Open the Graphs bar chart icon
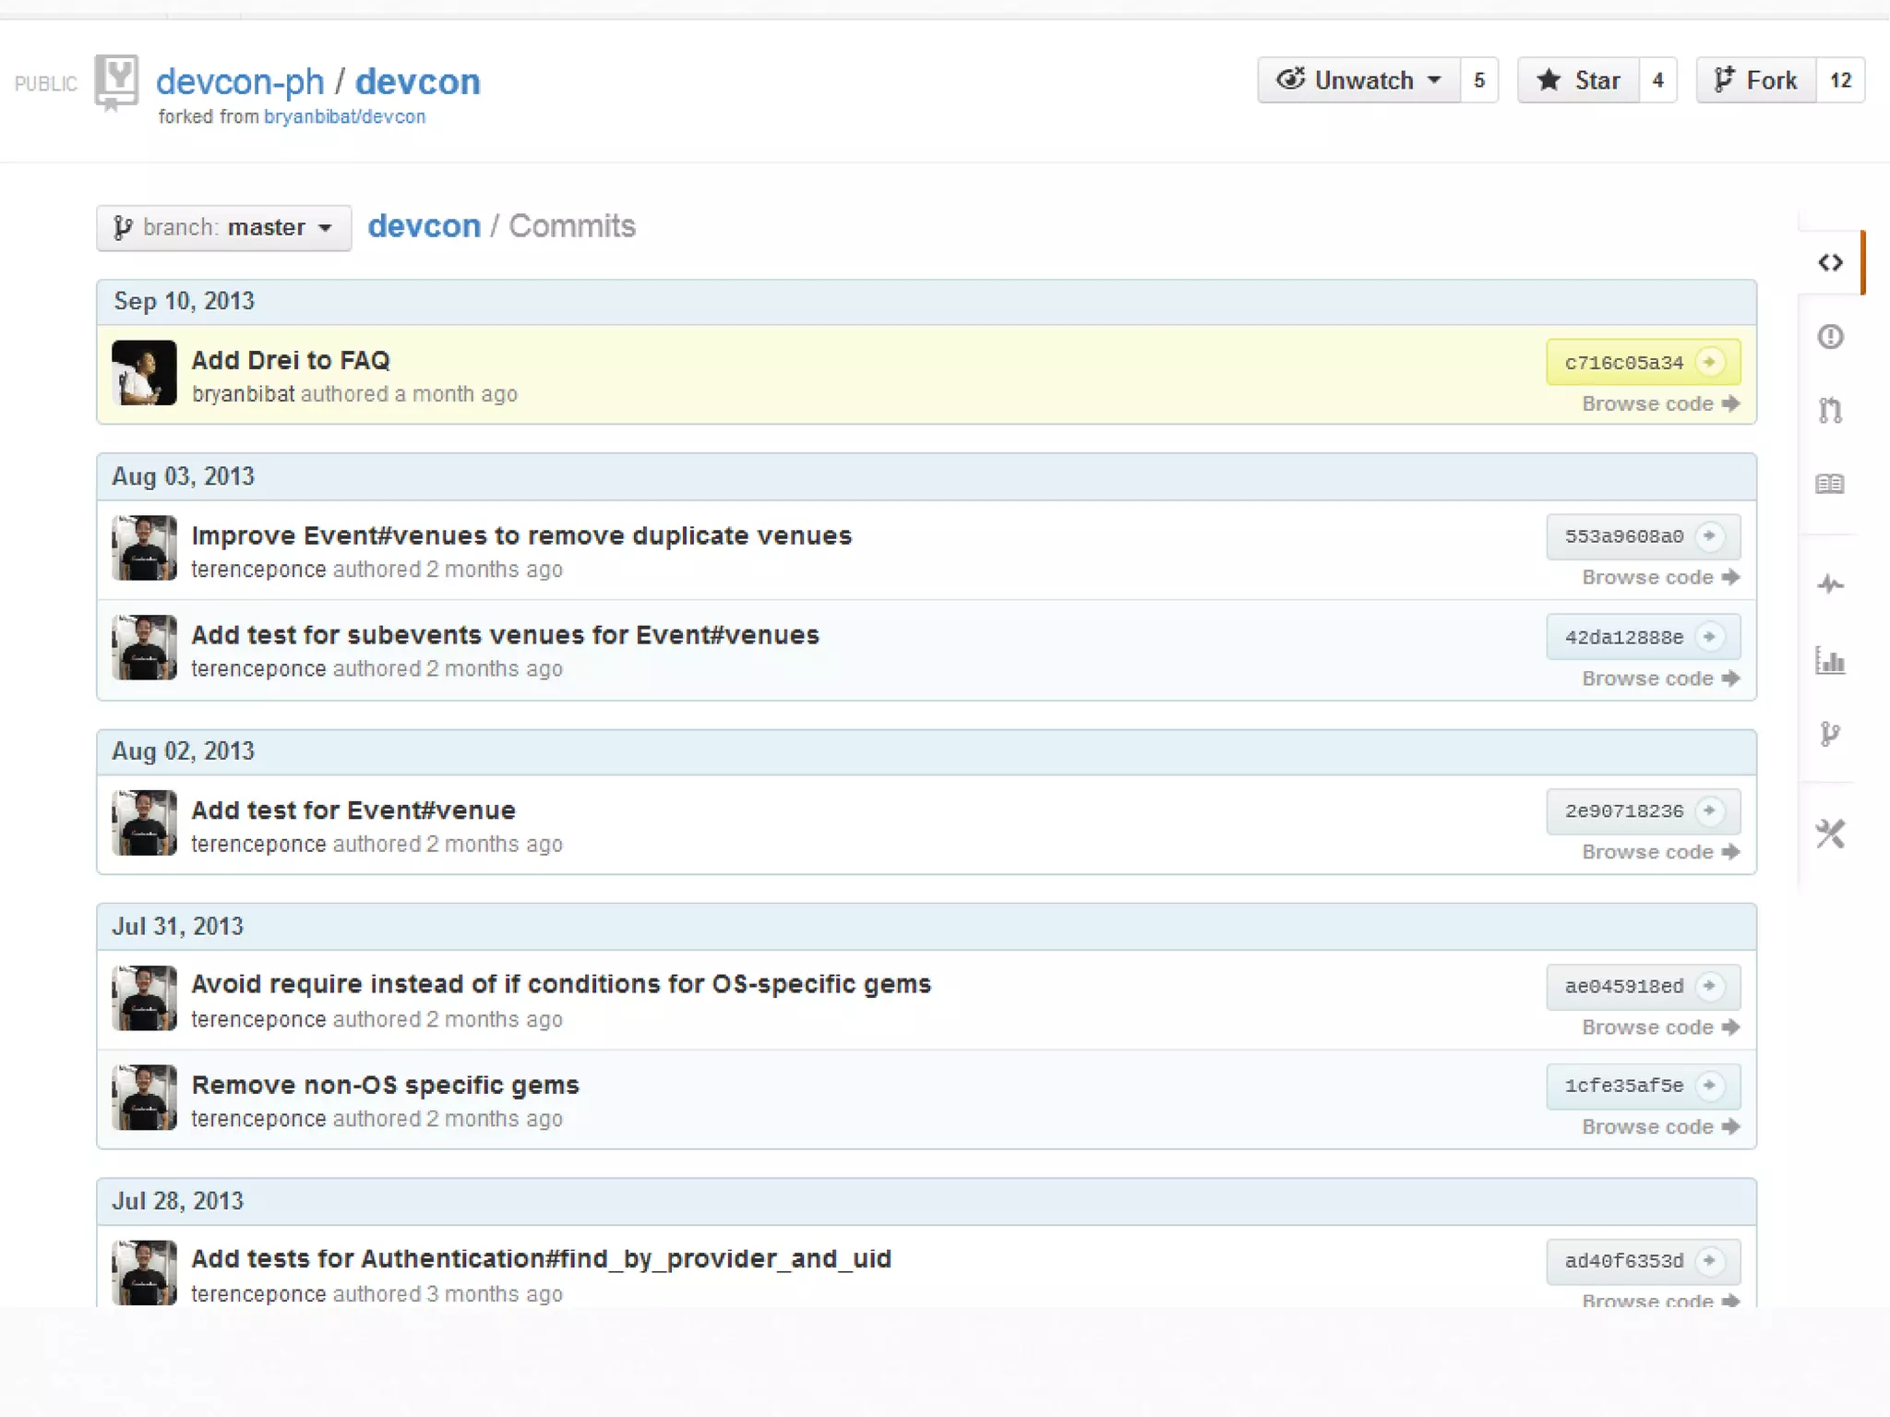The width and height of the screenshot is (1890, 1417). tap(1830, 660)
